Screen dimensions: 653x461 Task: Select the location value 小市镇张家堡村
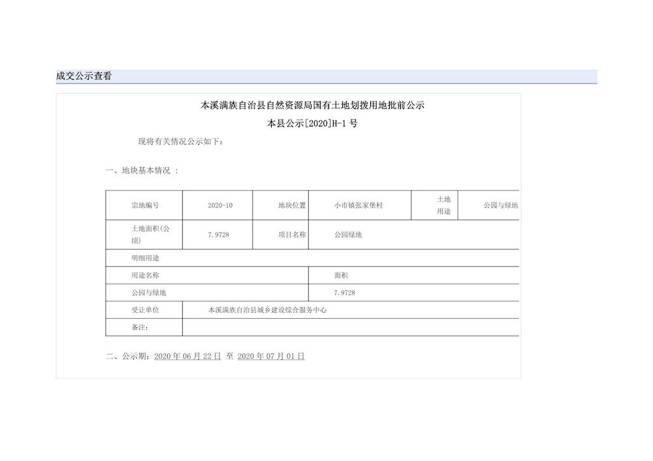[358, 205]
